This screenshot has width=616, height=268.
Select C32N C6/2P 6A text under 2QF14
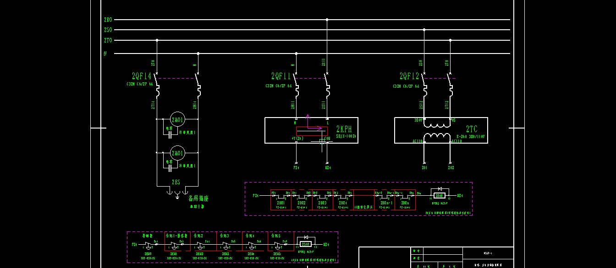click(x=140, y=84)
